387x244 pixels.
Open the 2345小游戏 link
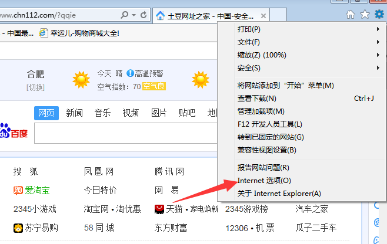tap(35, 209)
